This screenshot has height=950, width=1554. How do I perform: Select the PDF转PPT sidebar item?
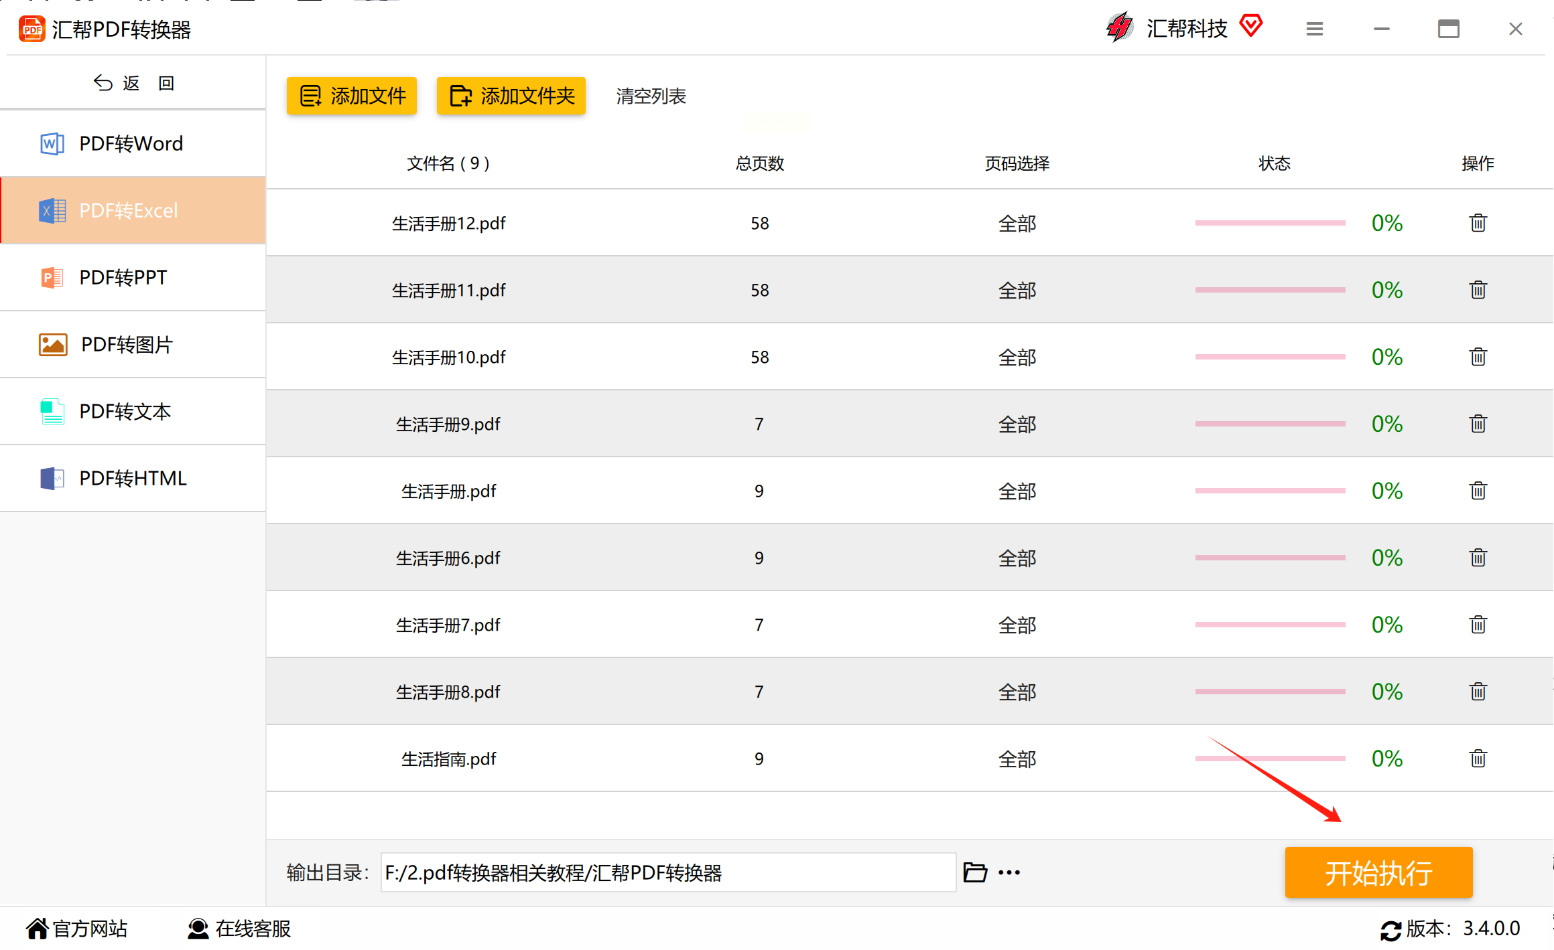point(133,277)
